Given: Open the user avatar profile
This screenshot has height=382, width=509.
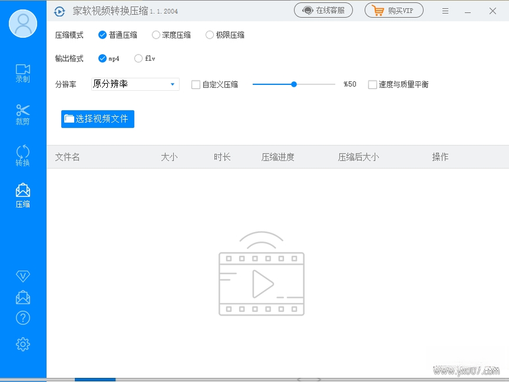Looking at the screenshot, I should (x=23, y=24).
